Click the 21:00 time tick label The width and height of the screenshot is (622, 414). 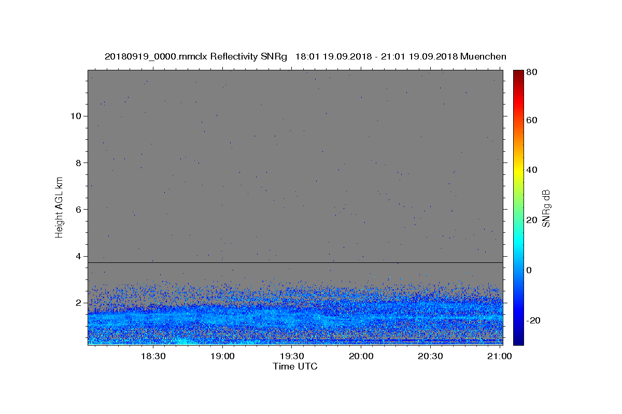pyautogui.click(x=500, y=357)
